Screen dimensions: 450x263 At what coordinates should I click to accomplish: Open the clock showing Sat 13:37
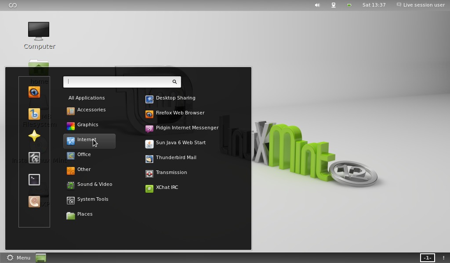[x=374, y=5]
